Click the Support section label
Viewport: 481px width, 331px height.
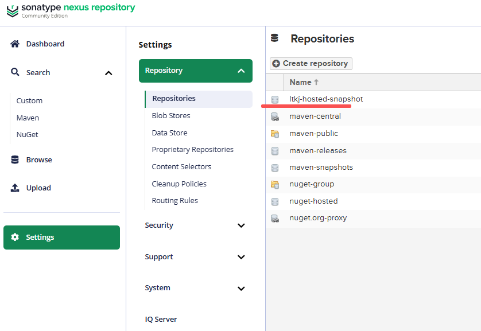pos(158,257)
